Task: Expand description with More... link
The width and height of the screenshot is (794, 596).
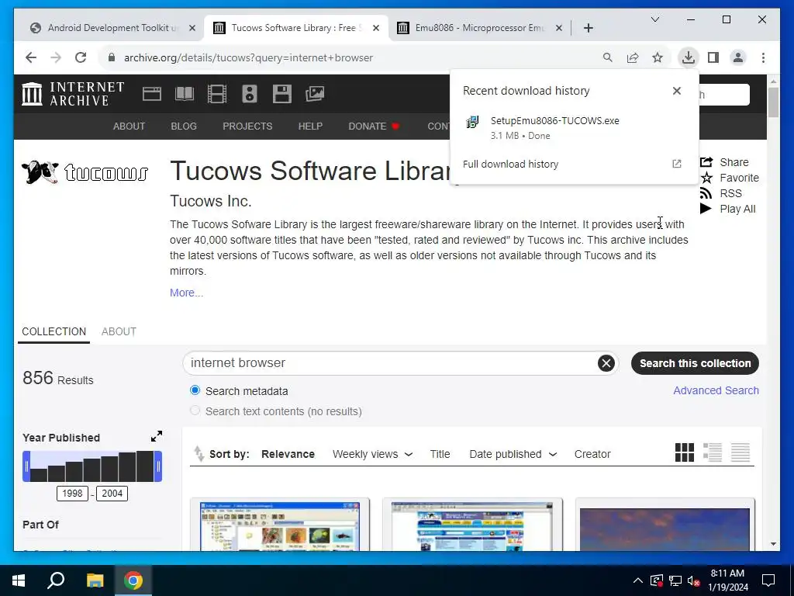Action: click(186, 293)
